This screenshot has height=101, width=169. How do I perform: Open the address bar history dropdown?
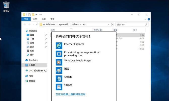108,24
